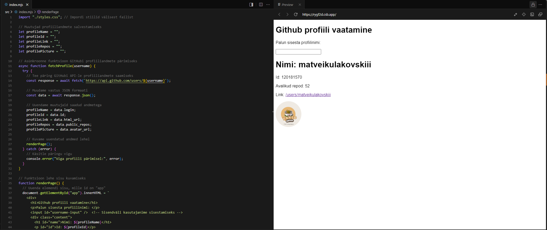This screenshot has width=547, height=230.
Task: Click the Palun sisesta profiilinimi label
Action: coord(298,42)
